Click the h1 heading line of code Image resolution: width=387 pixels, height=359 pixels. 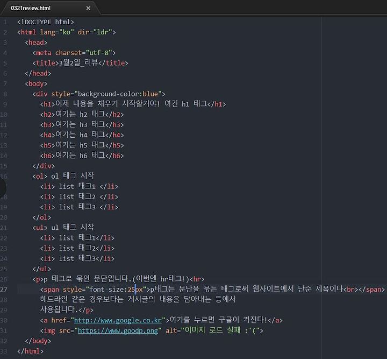133,104
